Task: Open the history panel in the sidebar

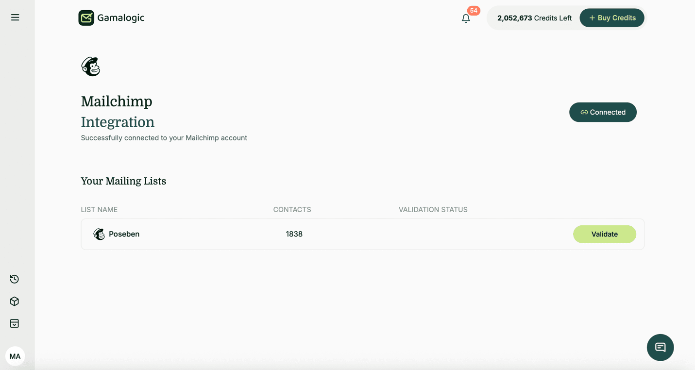Action: pos(14,279)
